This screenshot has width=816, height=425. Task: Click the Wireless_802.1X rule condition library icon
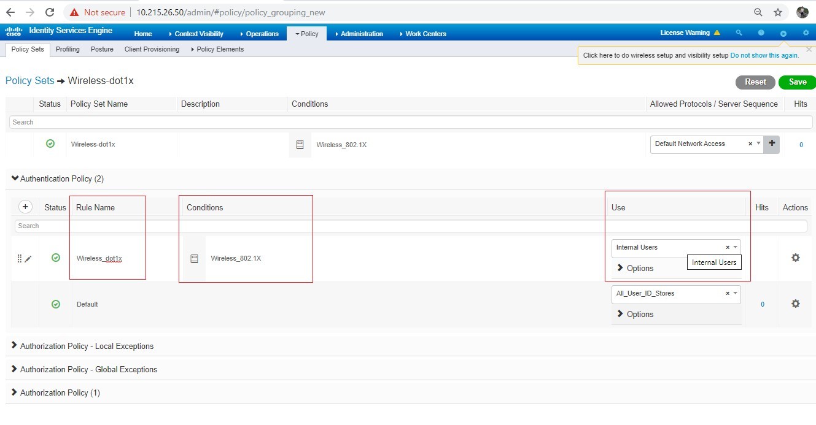pos(194,259)
